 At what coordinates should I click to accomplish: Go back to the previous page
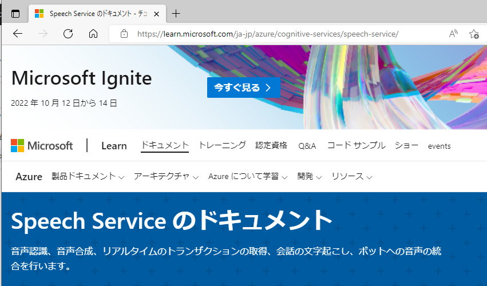click(18, 34)
